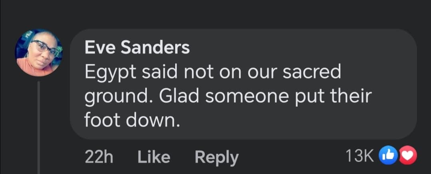The height and width of the screenshot is (174, 431).
Task: Like Eve Sanders' comment
Action: [x=154, y=157]
